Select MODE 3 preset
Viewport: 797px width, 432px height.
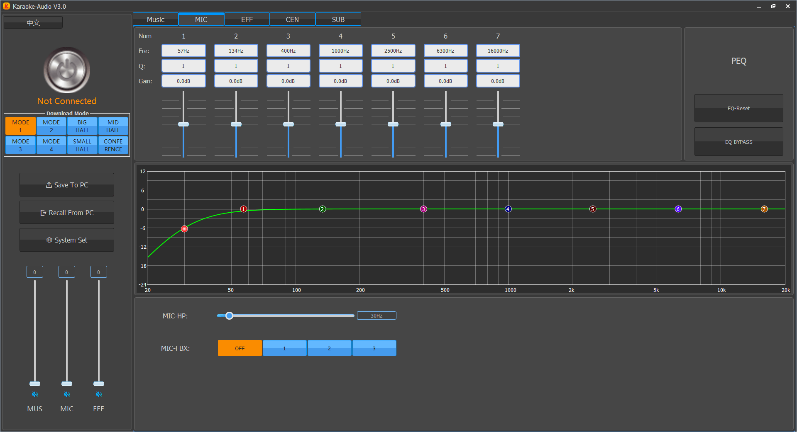pos(20,145)
